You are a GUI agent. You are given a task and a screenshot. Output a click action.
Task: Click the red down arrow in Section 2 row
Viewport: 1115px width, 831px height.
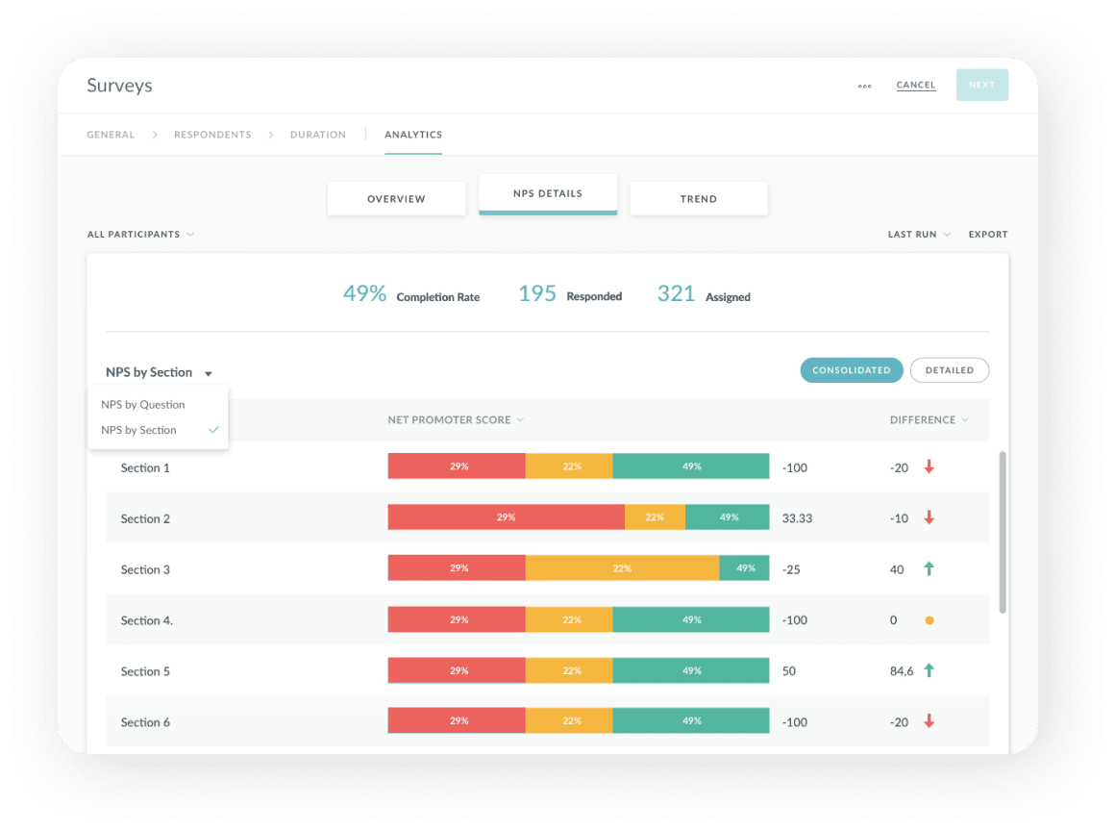929,517
